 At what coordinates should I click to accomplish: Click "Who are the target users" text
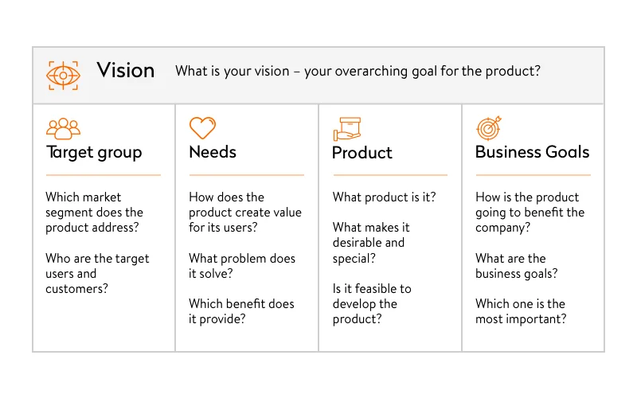coord(97,273)
